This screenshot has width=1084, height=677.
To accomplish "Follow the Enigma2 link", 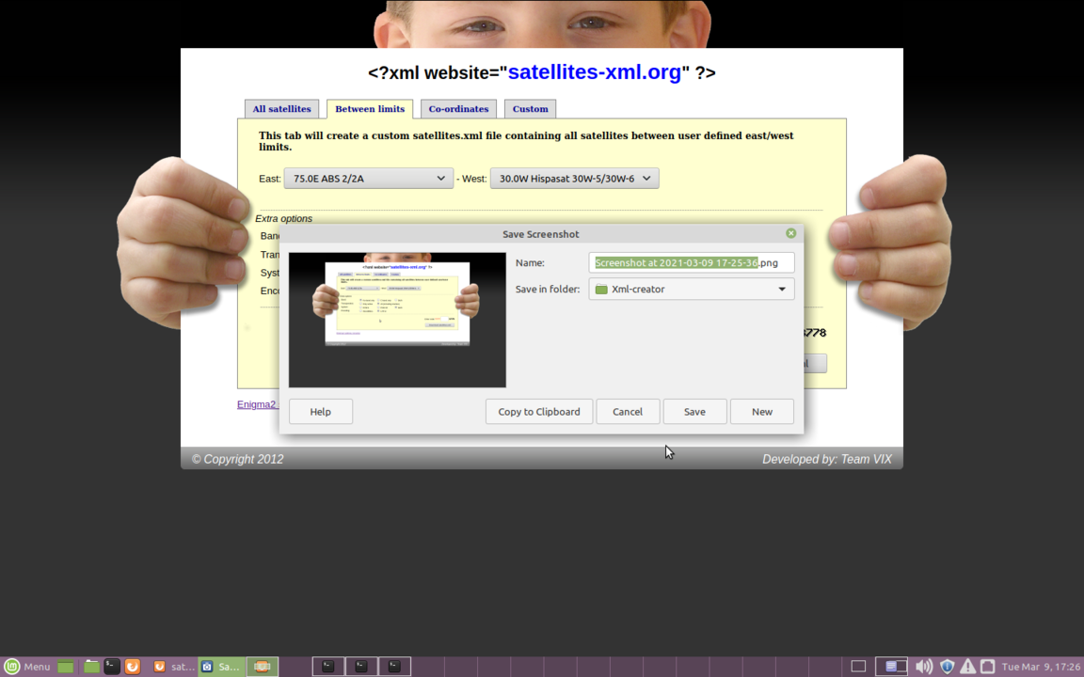I will coord(257,404).
